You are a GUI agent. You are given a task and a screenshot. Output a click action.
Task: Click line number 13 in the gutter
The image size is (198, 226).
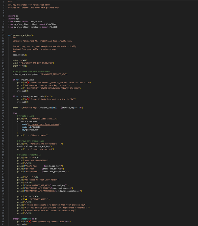pos(3,35)
